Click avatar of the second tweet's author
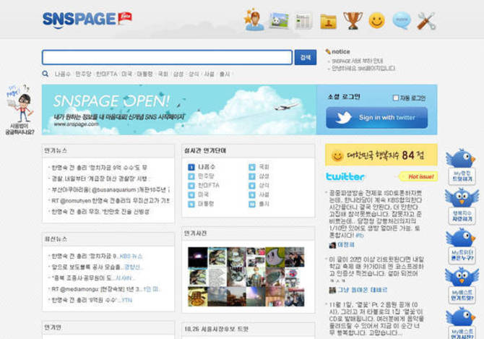This screenshot has height=339, width=484. tap(332, 291)
